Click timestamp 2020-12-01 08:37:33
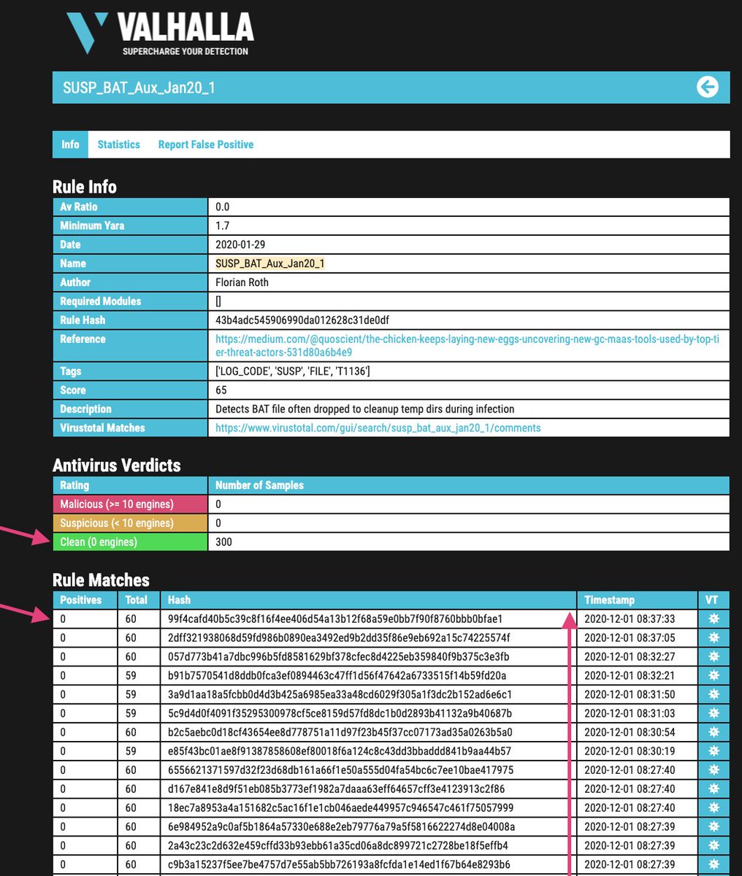This screenshot has height=876, width=742. 630,619
